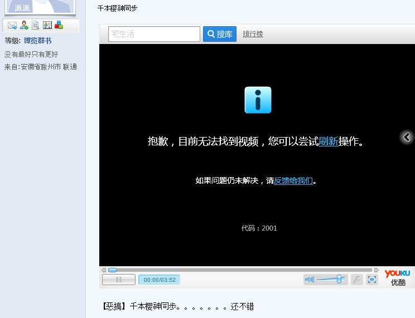Click the blue info icon in video
Viewport: 415px width, 318px height.
click(258, 100)
